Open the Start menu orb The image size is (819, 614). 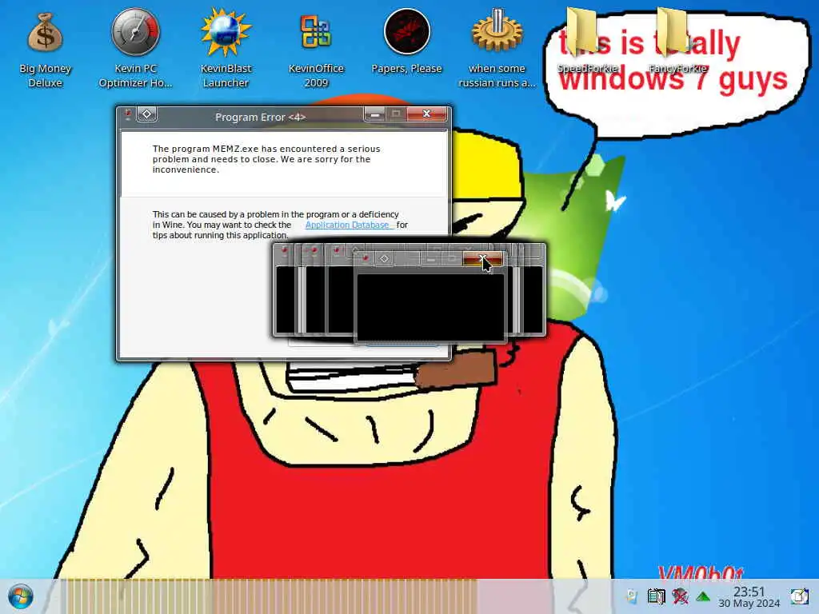(21, 596)
